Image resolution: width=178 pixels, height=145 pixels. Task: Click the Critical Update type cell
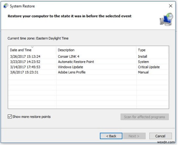[x=149, y=67]
